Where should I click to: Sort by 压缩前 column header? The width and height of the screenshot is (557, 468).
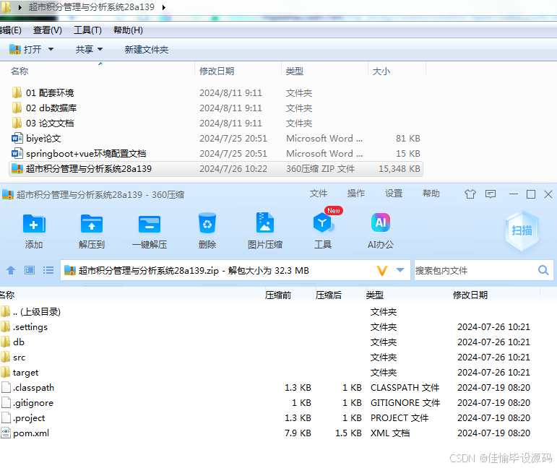pos(278,295)
